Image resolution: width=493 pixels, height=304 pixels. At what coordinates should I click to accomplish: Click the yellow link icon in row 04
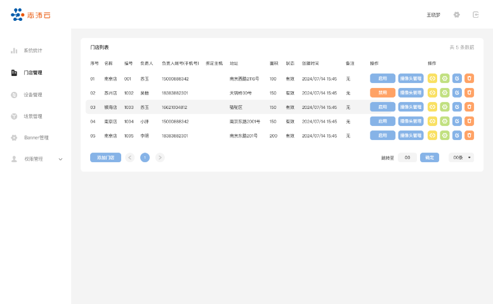pos(432,121)
